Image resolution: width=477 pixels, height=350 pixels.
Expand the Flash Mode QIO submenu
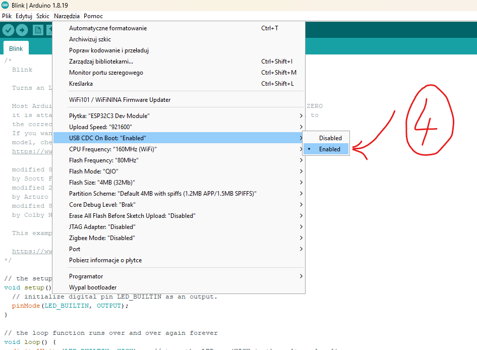(x=179, y=171)
